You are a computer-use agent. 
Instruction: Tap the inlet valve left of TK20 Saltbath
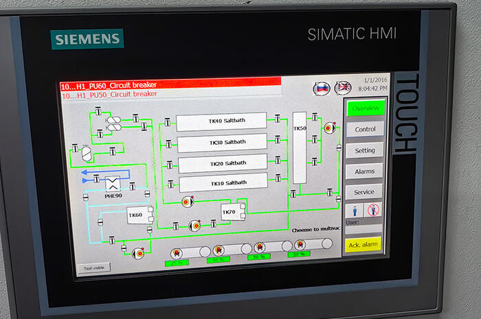169,165
